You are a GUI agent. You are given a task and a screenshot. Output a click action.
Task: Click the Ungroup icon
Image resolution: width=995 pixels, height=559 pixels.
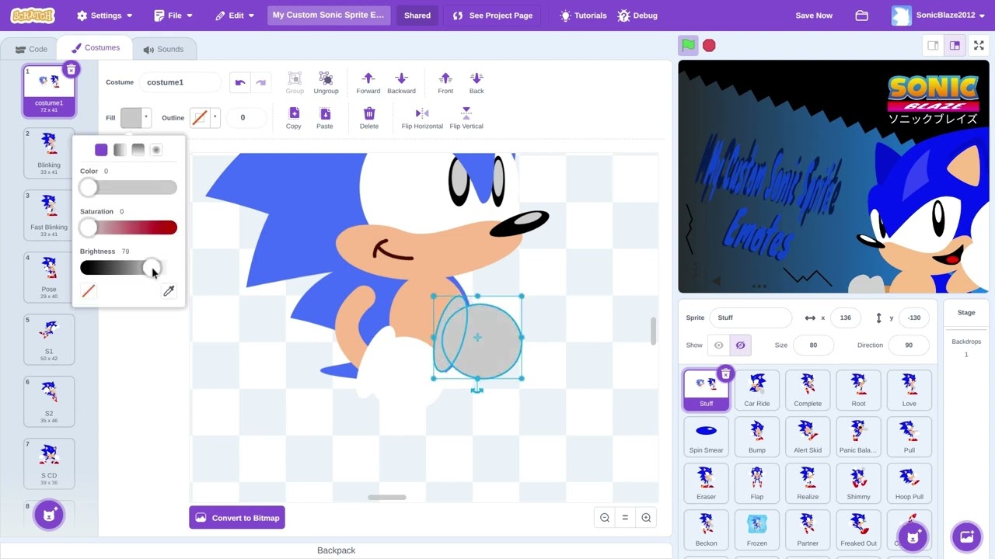[x=326, y=83]
